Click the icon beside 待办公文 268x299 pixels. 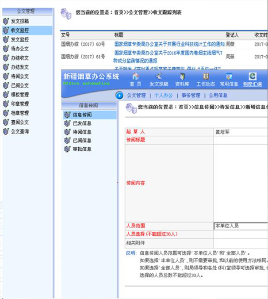click(6, 49)
